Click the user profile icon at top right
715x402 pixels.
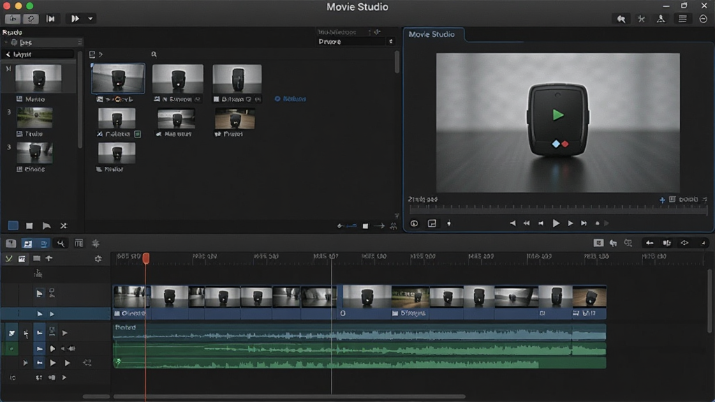(x=661, y=19)
